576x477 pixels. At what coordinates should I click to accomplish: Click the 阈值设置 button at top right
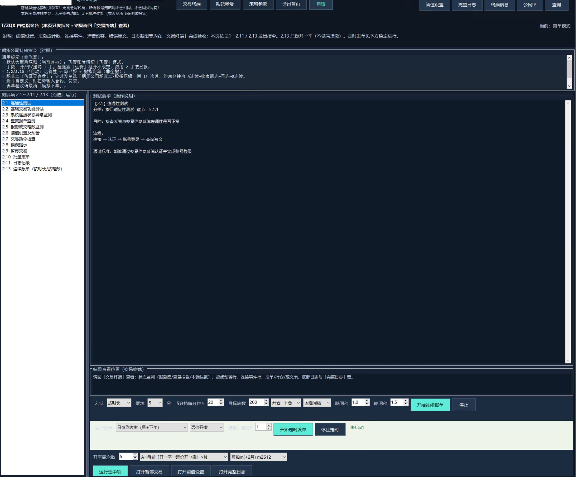(435, 5)
